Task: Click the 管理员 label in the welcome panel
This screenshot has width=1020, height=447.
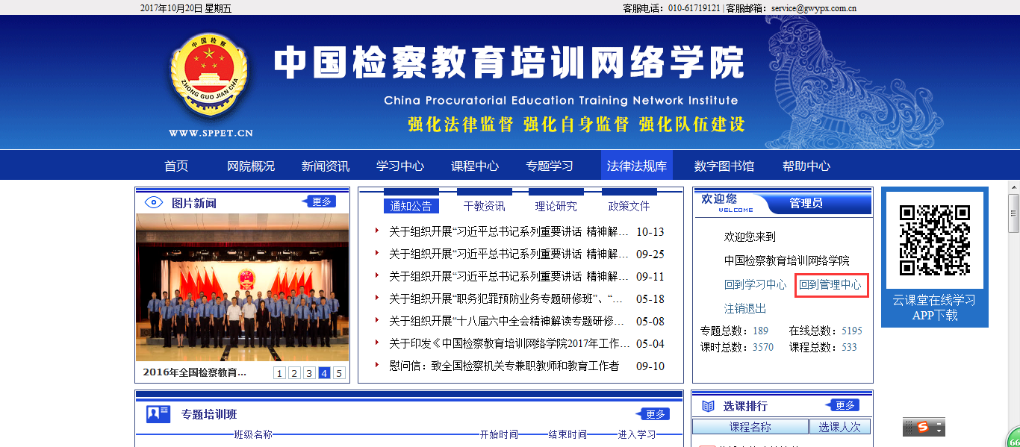Action: pyautogui.click(x=806, y=203)
